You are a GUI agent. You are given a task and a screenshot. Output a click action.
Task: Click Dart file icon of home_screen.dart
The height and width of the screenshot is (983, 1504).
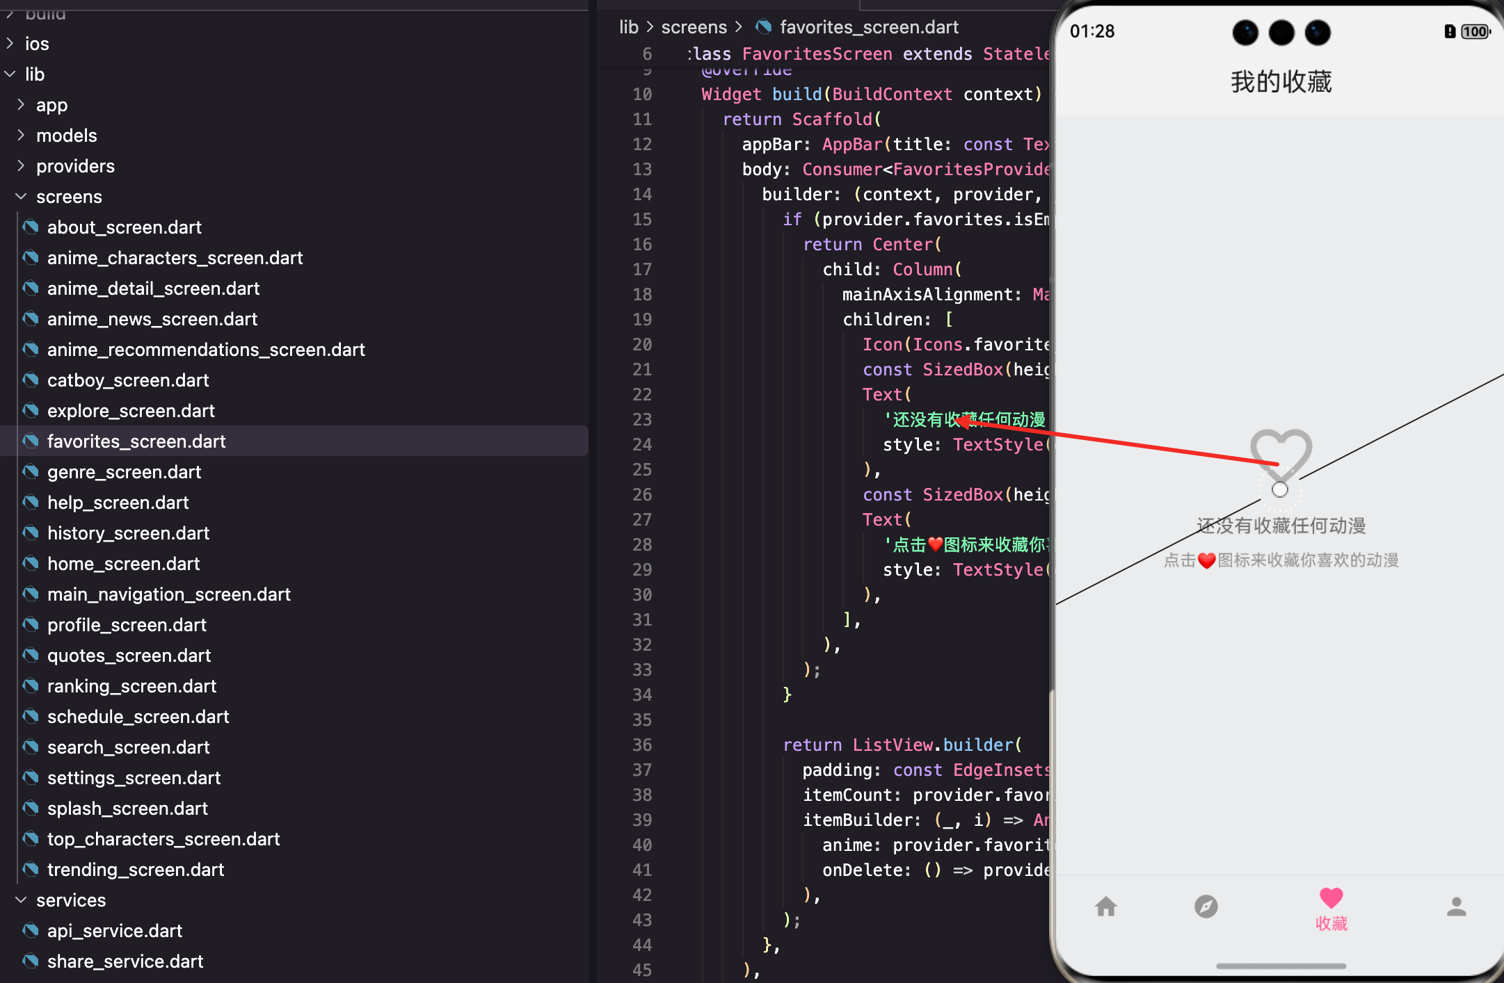coord(31,564)
